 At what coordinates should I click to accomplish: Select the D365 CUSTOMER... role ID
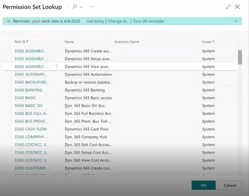click(x=32, y=168)
